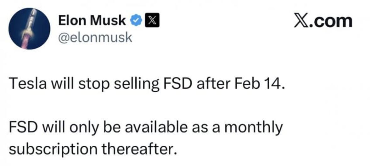371x166 pixels.
Task: Click the X.com logo text
Action: [323, 20]
